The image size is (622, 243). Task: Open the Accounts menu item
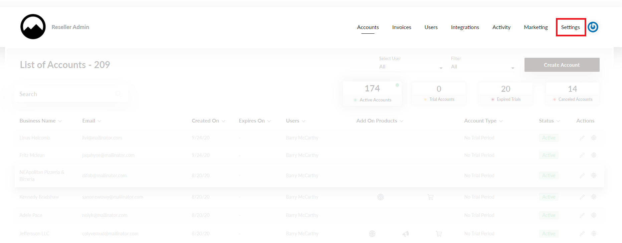[368, 27]
